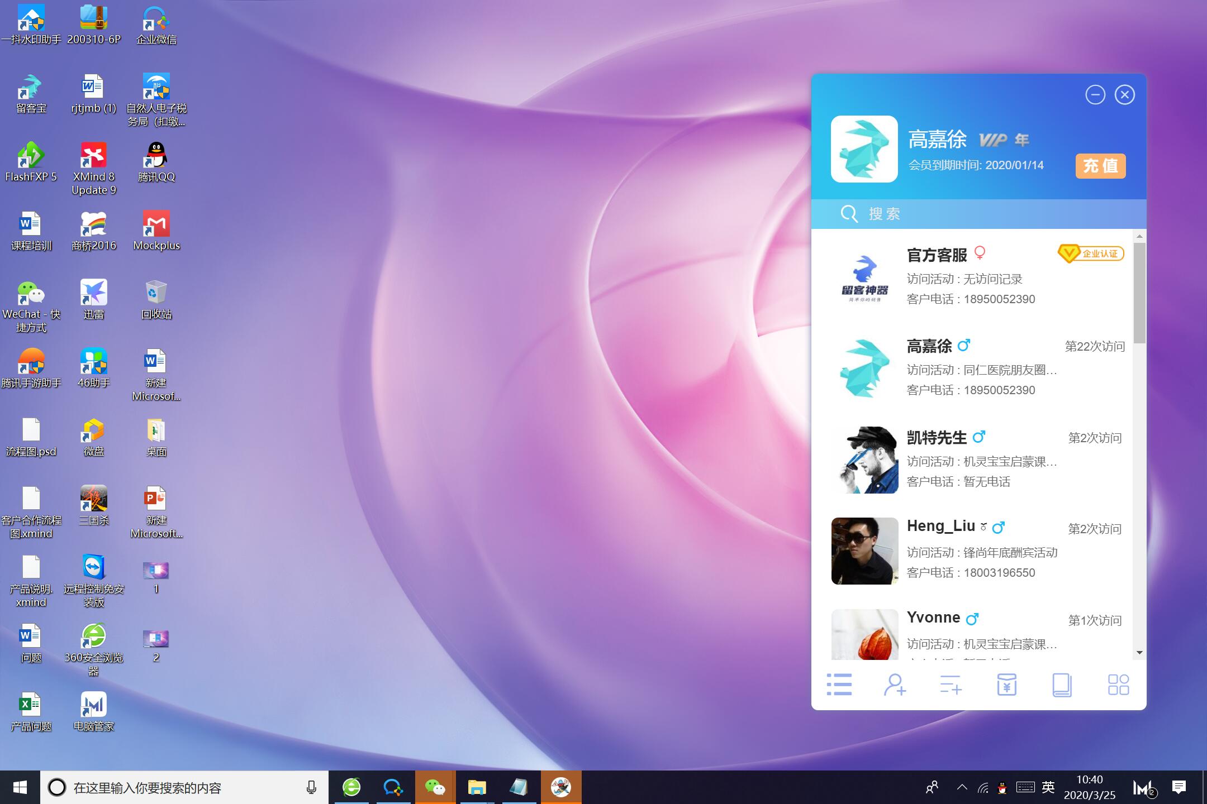Select the 200310-6P archive icon
Viewport: 1207px width, 804px height.
click(94, 25)
